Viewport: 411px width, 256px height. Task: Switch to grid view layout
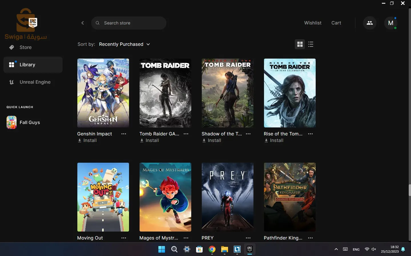click(300, 44)
